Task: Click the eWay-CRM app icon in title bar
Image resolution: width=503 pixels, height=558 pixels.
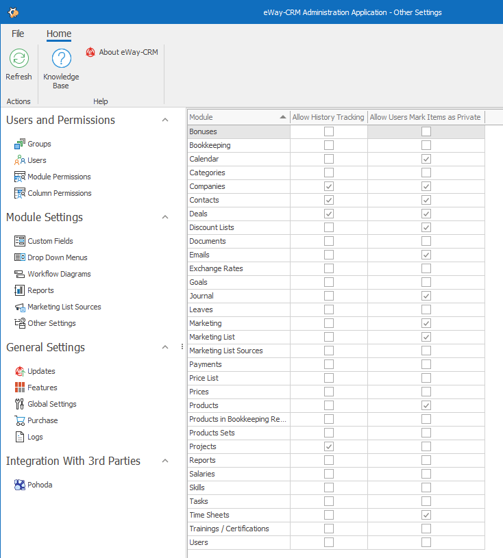Action: pos(13,12)
